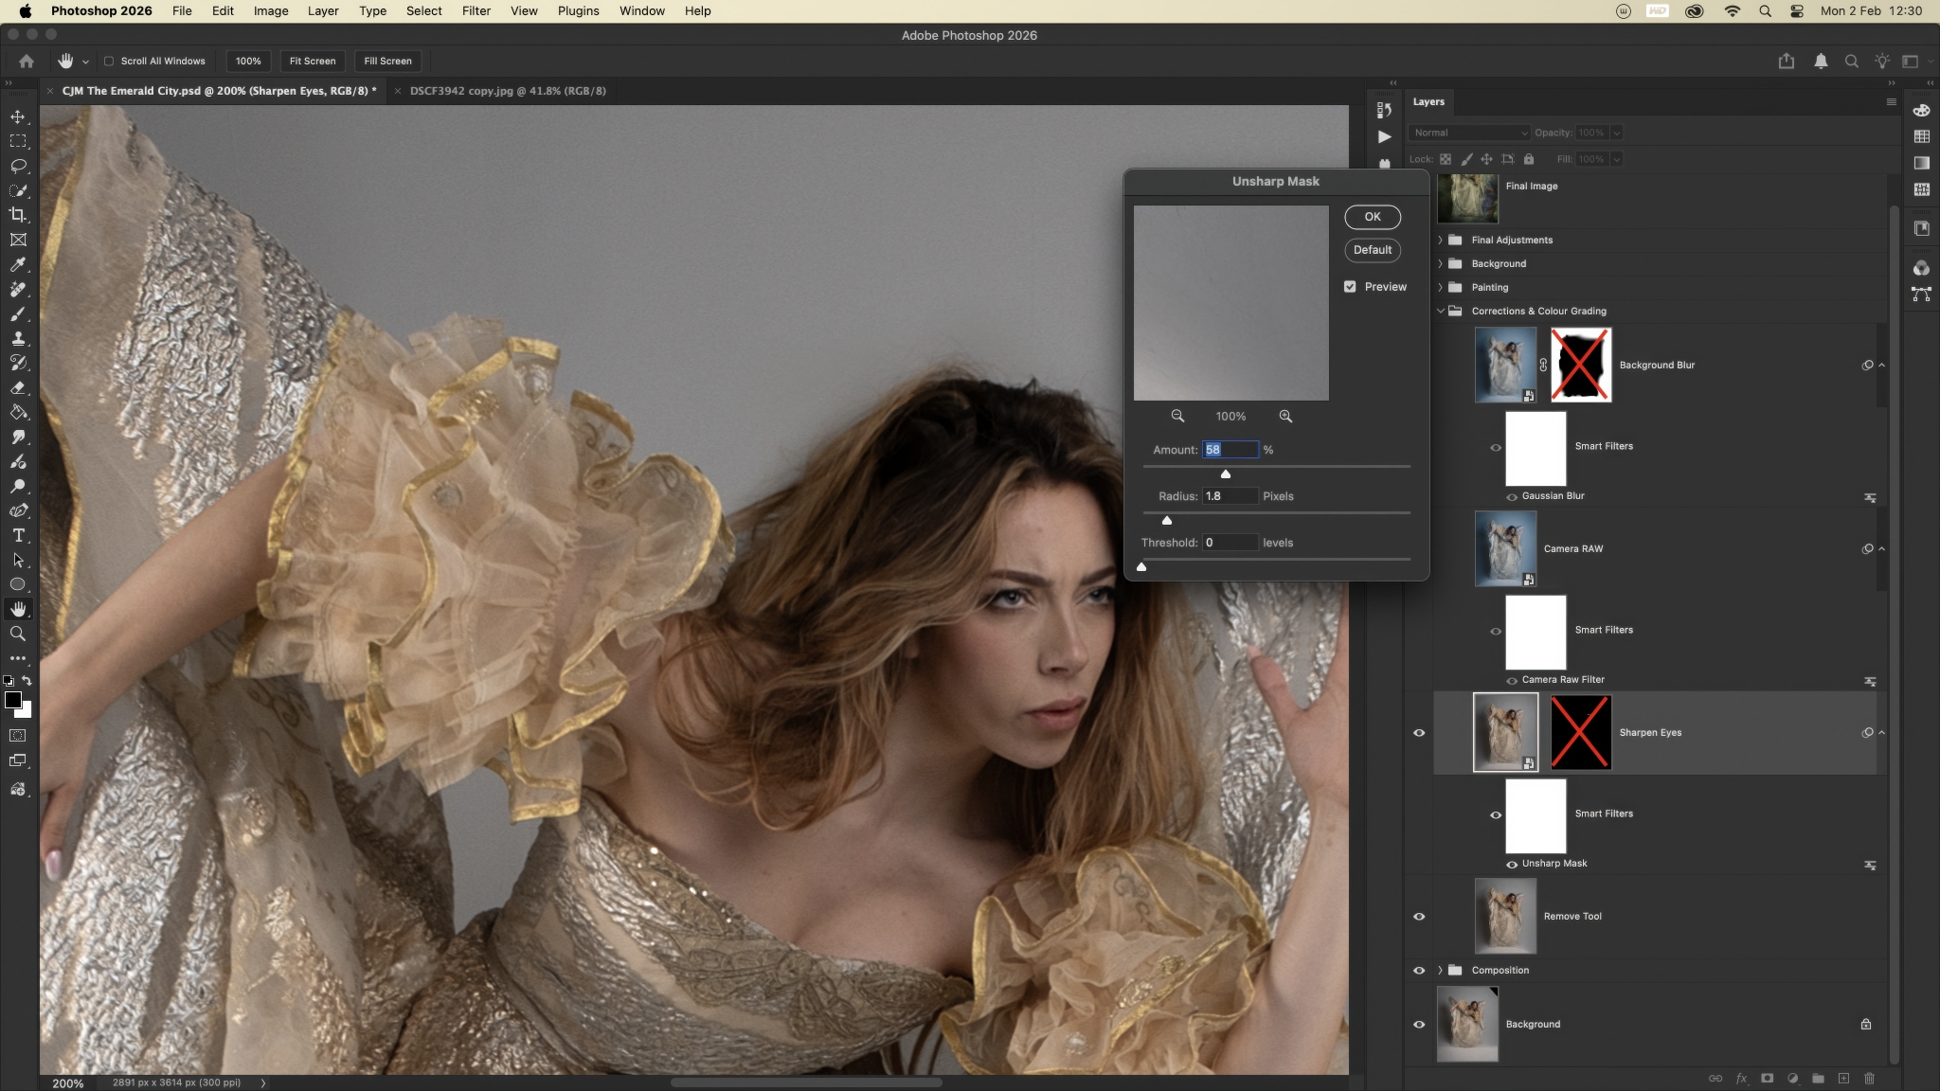Screen dimensions: 1940x1091
Task: Select the Crop tool
Action: (x=18, y=215)
